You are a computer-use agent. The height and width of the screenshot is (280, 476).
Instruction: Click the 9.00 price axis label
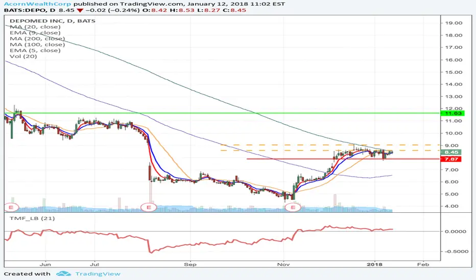tap(452, 146)
